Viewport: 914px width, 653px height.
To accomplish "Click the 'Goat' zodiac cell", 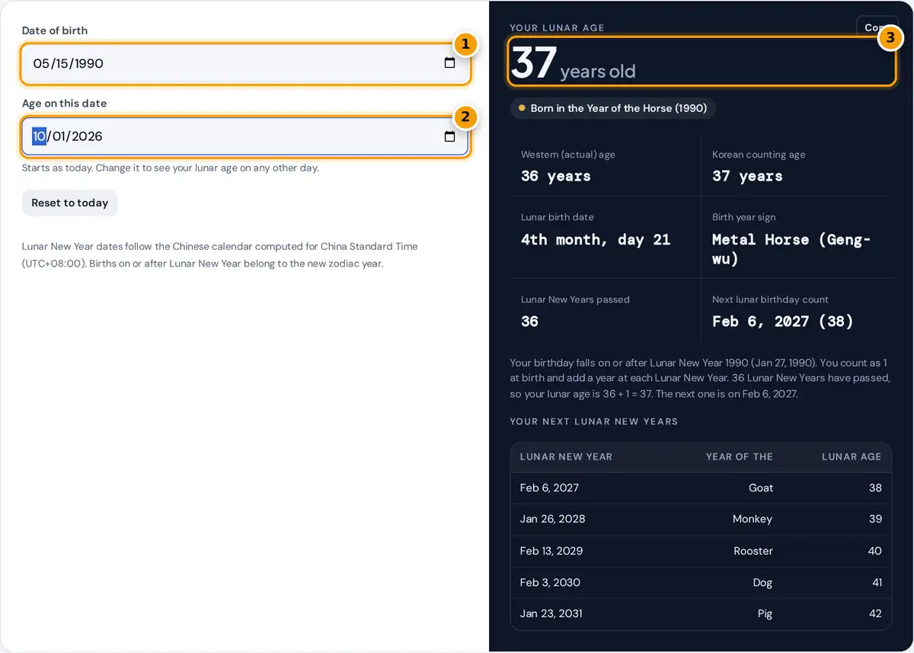I will pos(760,488).
